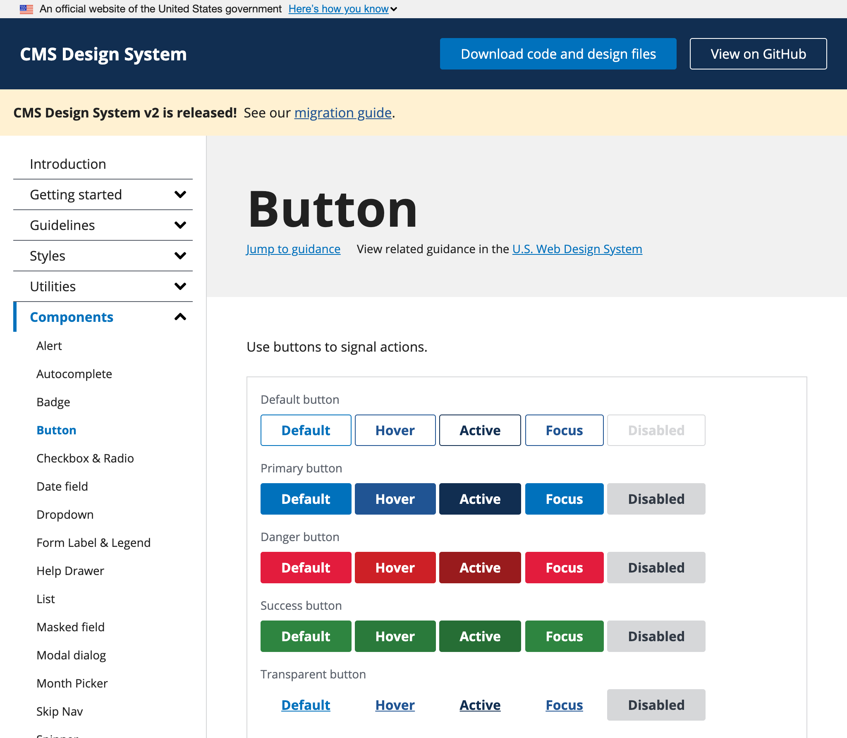Screen dimensions: 847x738
Task: Open Skip Nav component page
Action: 60,712
